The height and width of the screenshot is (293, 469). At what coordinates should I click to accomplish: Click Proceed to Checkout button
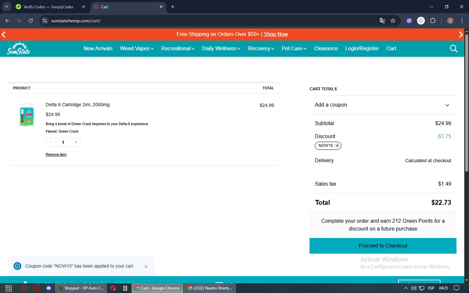point(383,246)
